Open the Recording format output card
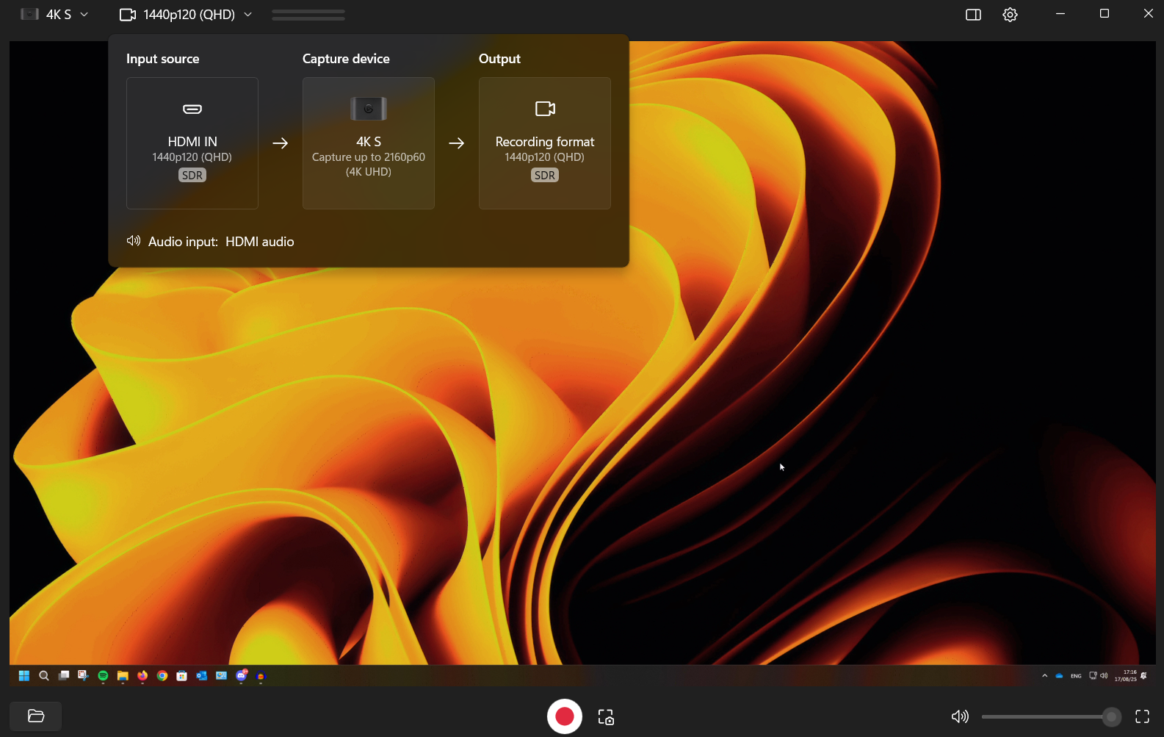Image resolution: width=1164 pixels, height=737 pixels. 545,143
